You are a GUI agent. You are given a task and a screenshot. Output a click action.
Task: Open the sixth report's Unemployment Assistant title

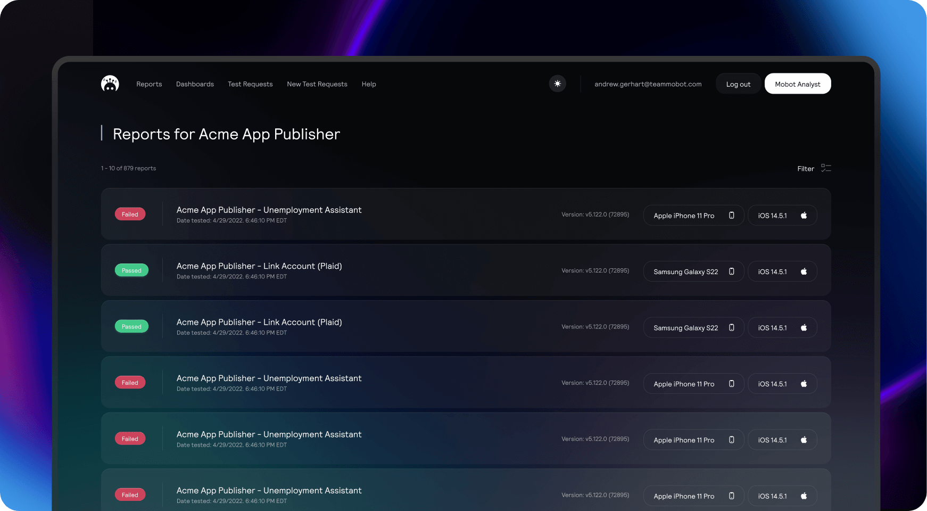(269, 491)
